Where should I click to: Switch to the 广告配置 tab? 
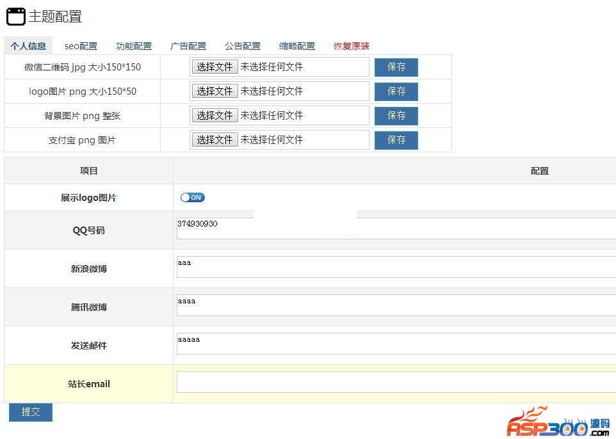(x=188, y=46)
